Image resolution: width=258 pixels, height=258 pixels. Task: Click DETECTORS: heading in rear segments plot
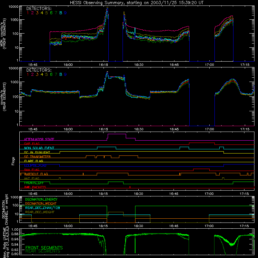tap(39, 70)
